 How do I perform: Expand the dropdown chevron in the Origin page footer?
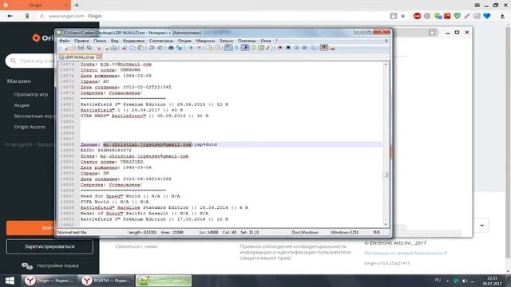click(x=481, y=225)
